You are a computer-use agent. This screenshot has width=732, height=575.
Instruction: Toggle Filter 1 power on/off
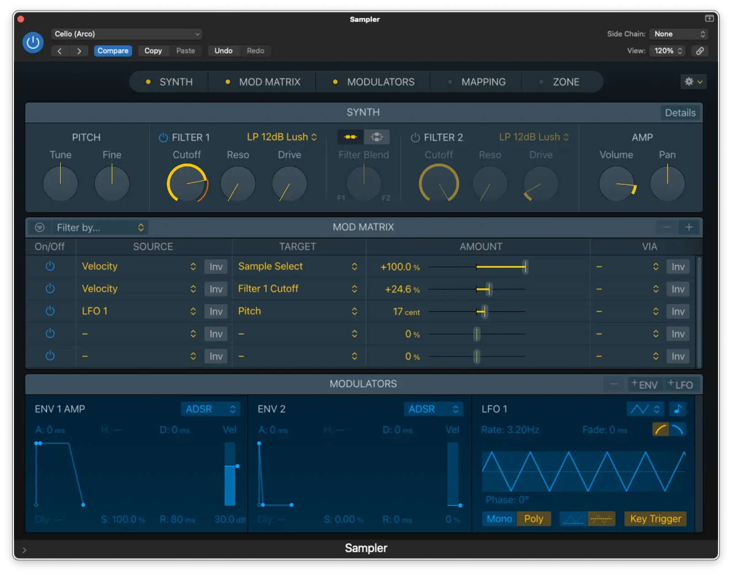click(163, 137)
